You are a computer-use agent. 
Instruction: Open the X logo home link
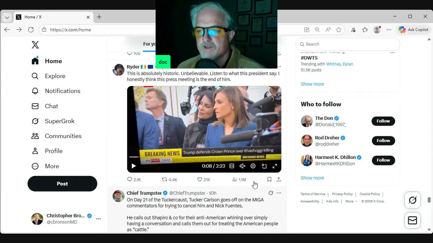click(x=35, y=45)
